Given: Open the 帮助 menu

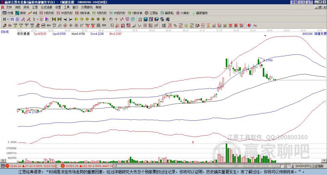Looking at the screenshot, I should coord(98,7).
